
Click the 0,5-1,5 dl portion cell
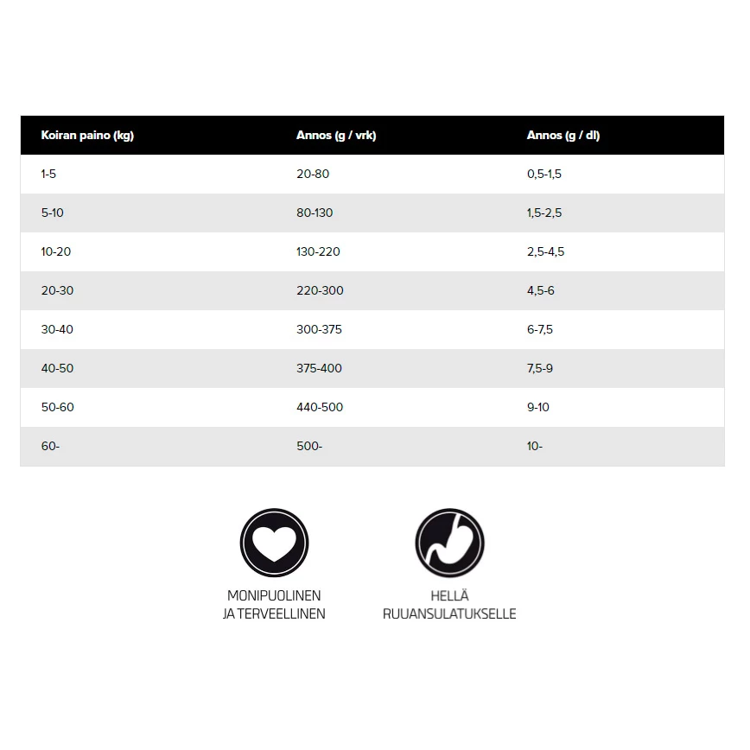pyautogui.click(x=544, y=175)
